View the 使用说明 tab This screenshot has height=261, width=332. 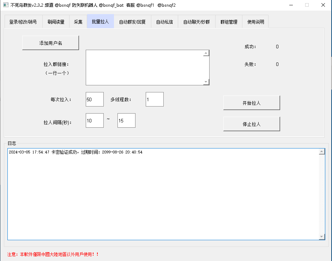[x=255, y=22]
